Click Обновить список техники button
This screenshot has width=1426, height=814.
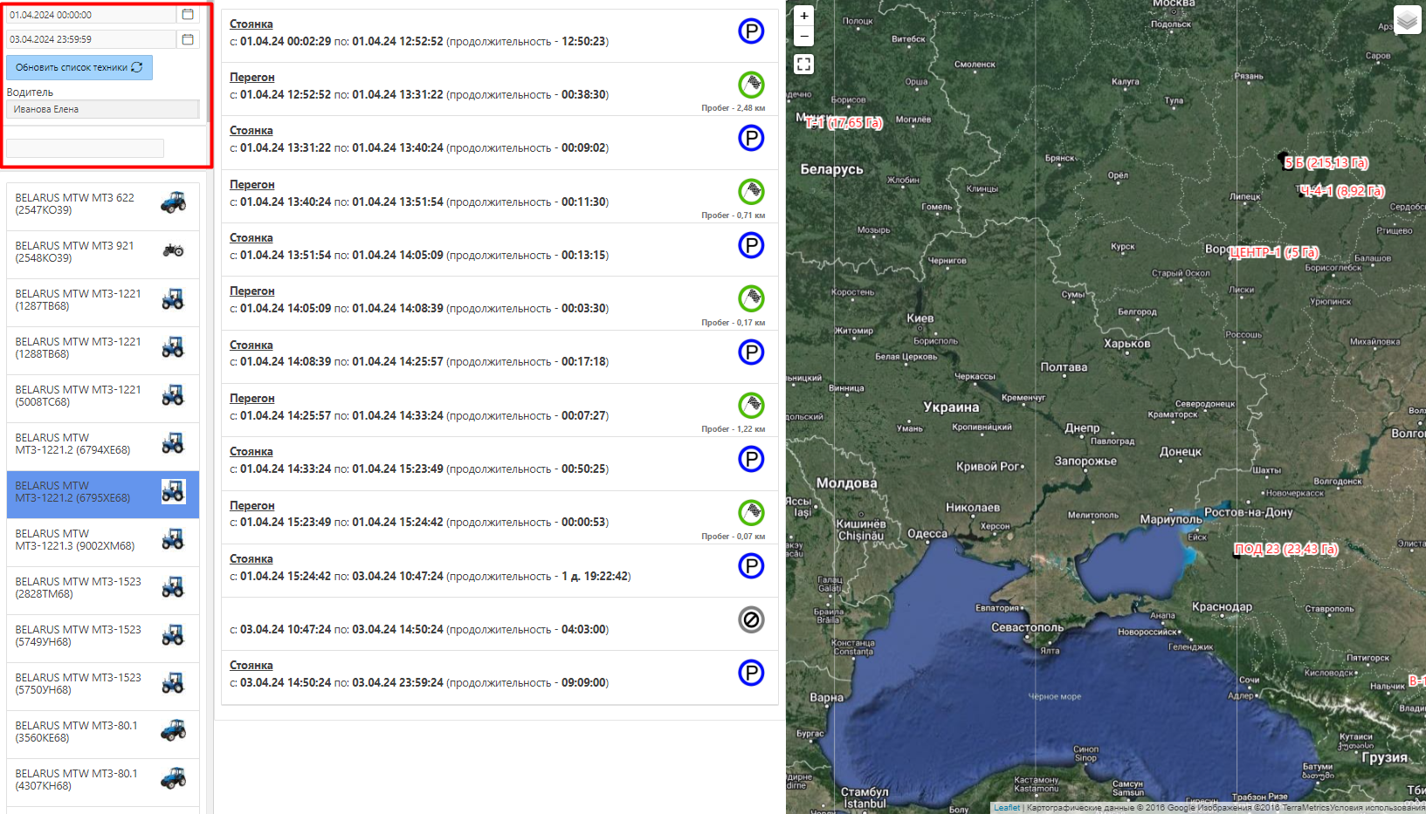point(79,67)
